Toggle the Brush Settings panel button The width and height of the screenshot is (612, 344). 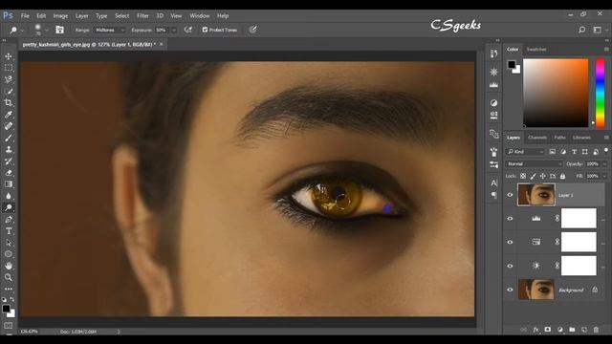59,30
